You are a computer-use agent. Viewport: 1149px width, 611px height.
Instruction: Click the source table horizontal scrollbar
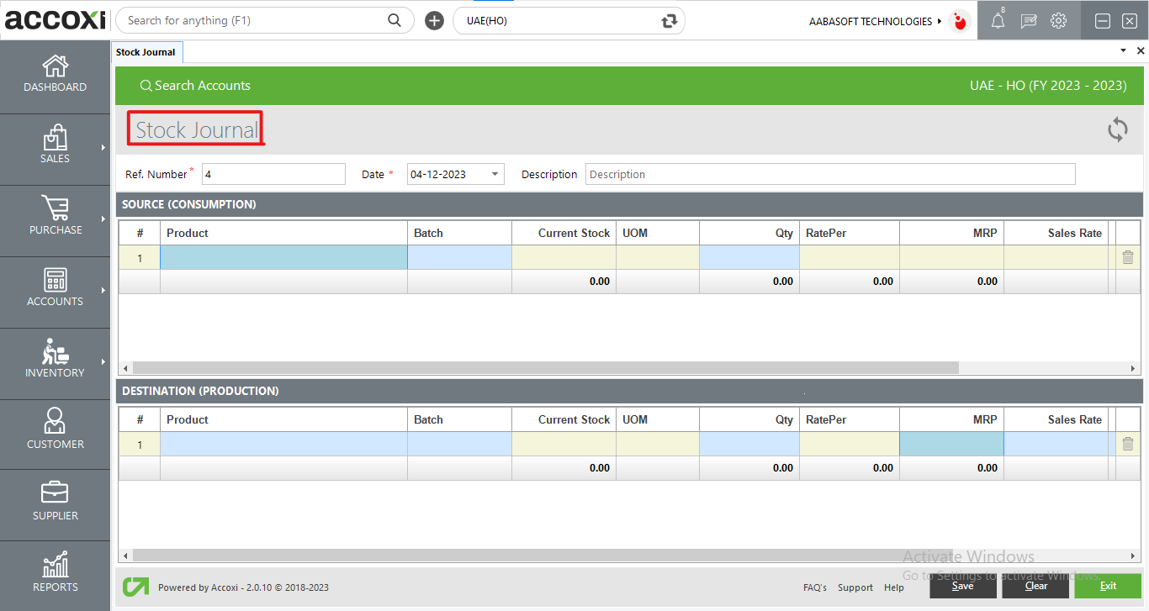tap(545, 368)
